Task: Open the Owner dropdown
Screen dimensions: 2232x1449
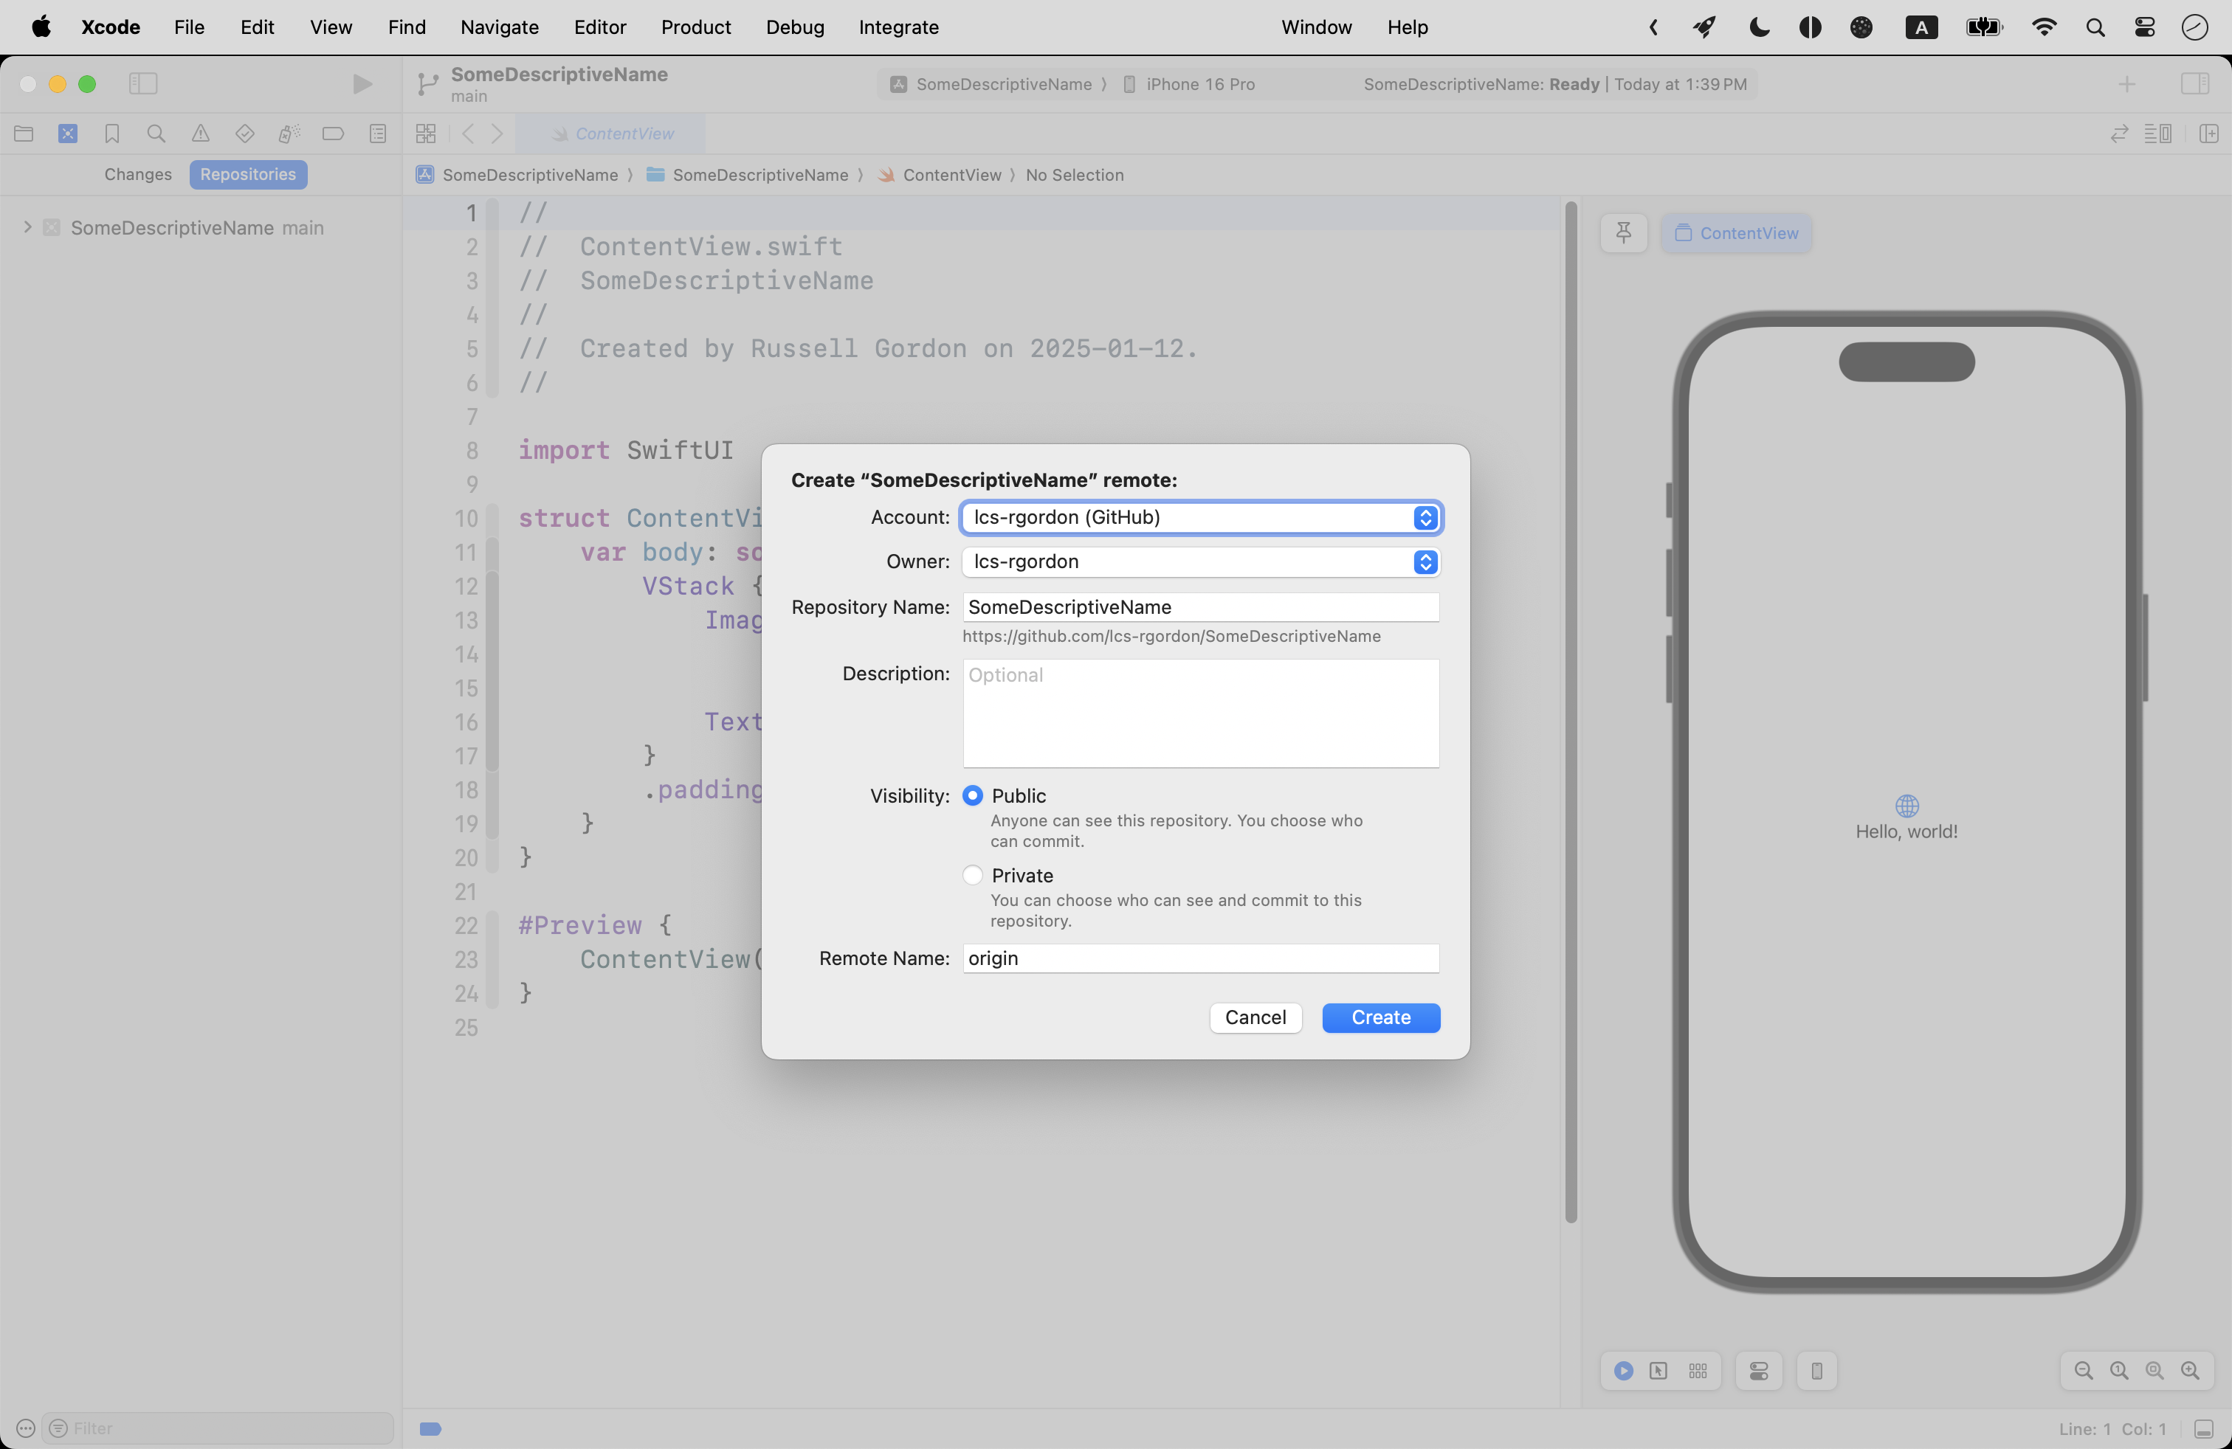Action: pyautogui.click(x=1200, y=561)
